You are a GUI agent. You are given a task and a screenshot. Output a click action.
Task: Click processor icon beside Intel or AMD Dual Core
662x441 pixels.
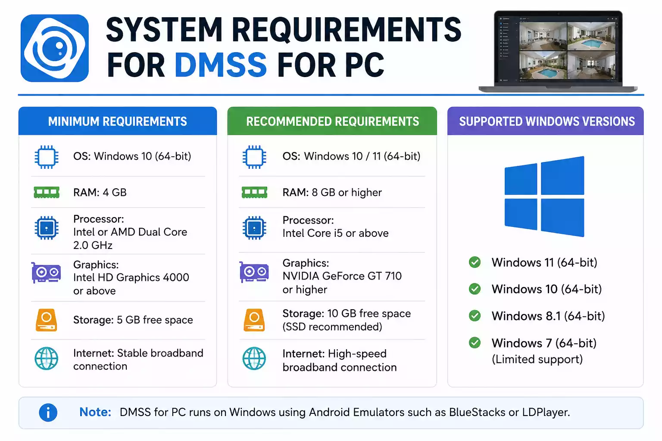click(47, 228)
